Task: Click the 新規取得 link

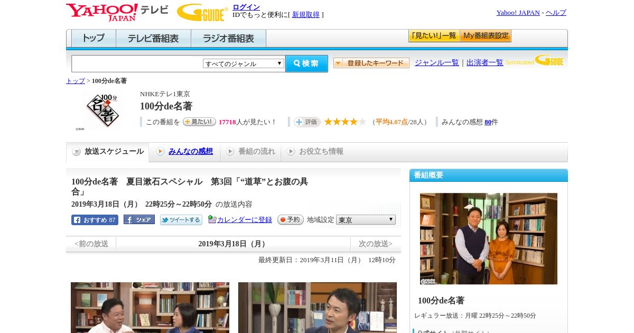Action: click(306, 15)
